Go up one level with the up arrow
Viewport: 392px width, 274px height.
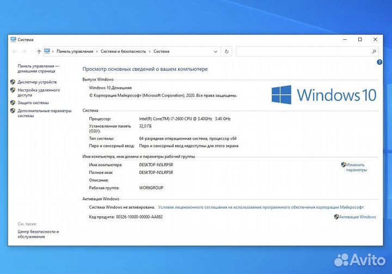coord(39,51)
